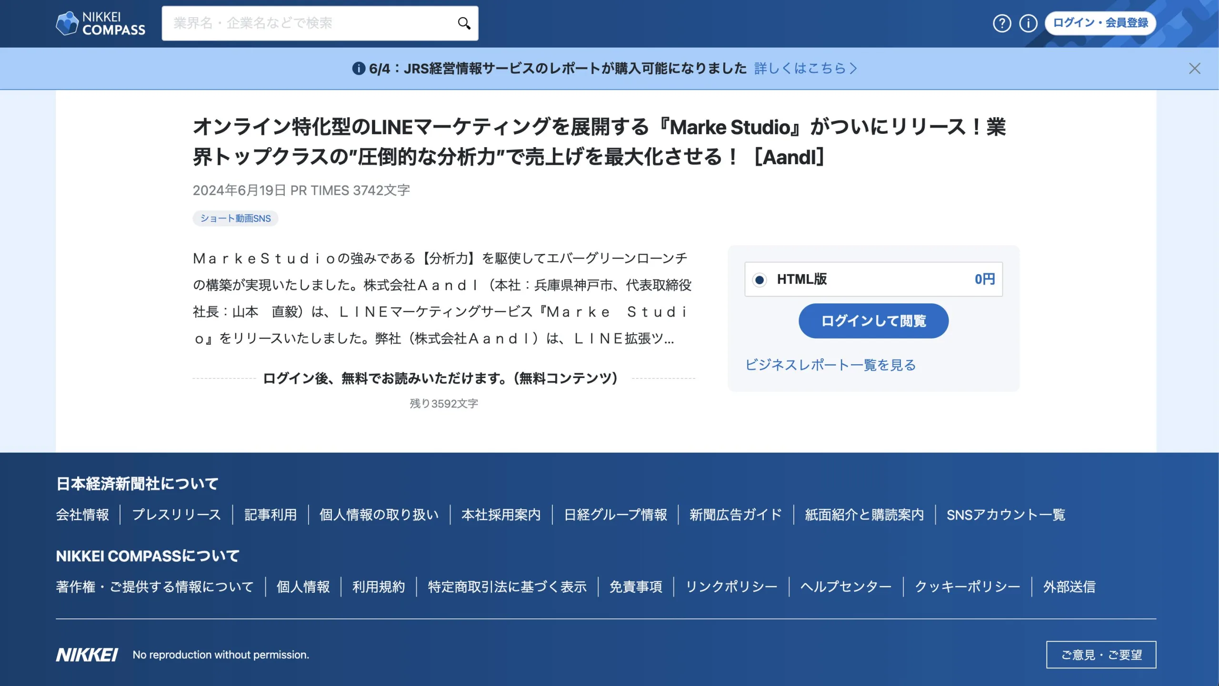This screenshot has height=686, width=1219.
Task: Click the article headline about Marke Studio
Action: [599, 142]
